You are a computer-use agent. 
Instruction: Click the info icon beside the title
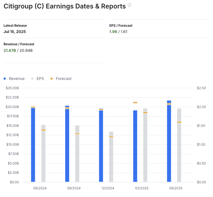tap(129, 5)
